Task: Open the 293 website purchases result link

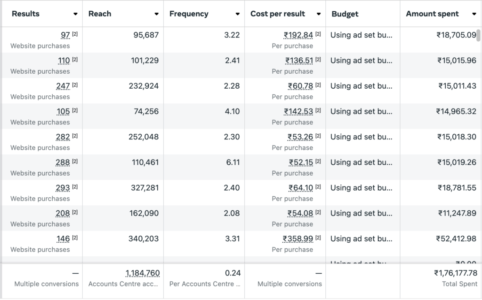Action: coord(63,188)
